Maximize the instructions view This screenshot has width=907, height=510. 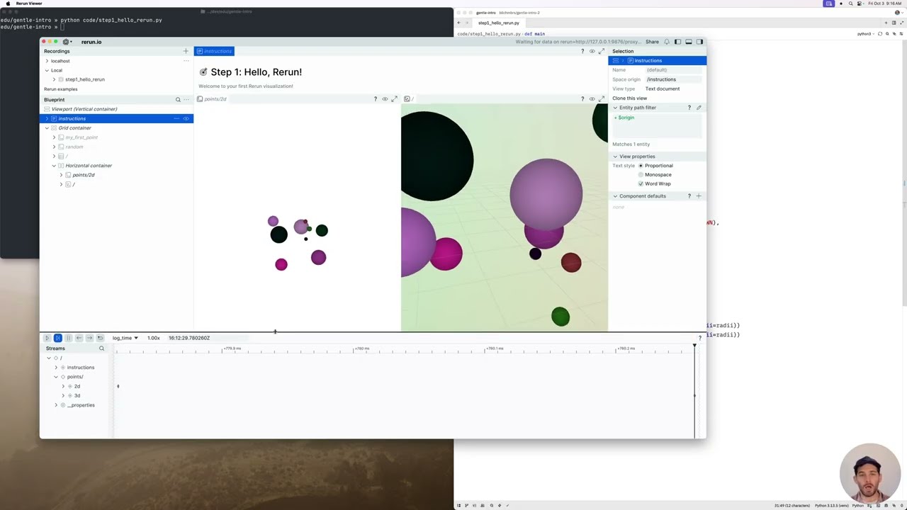[x=602, y=51]
